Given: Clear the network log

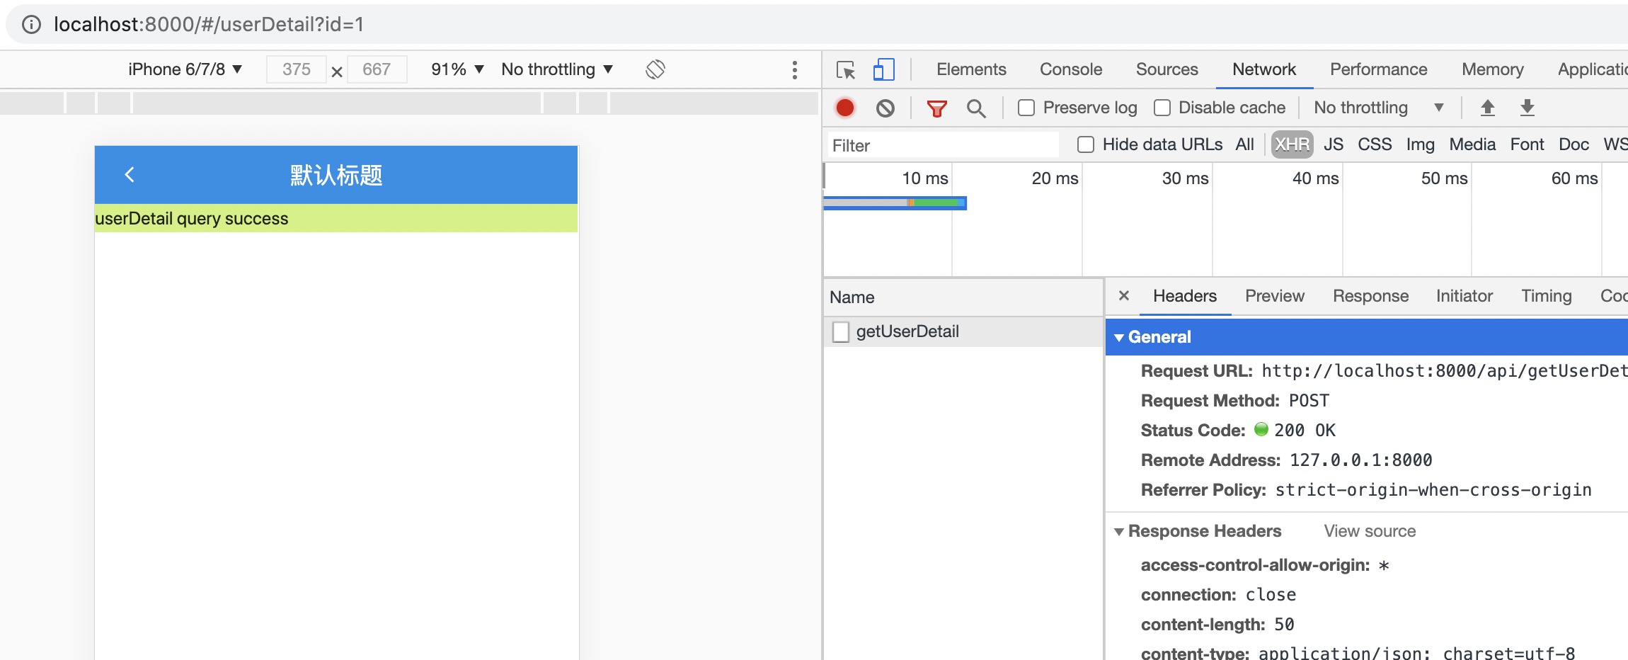Looking at the screenshot, I should (x=885, y=108).
